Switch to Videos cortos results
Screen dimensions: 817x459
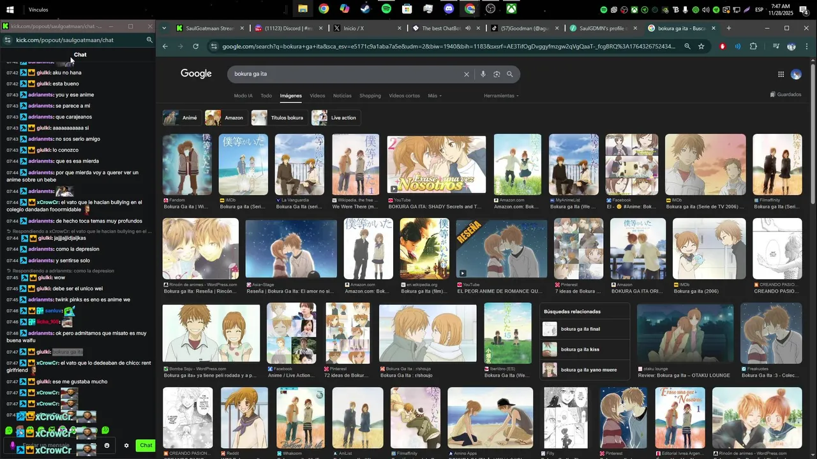point(405,96)
